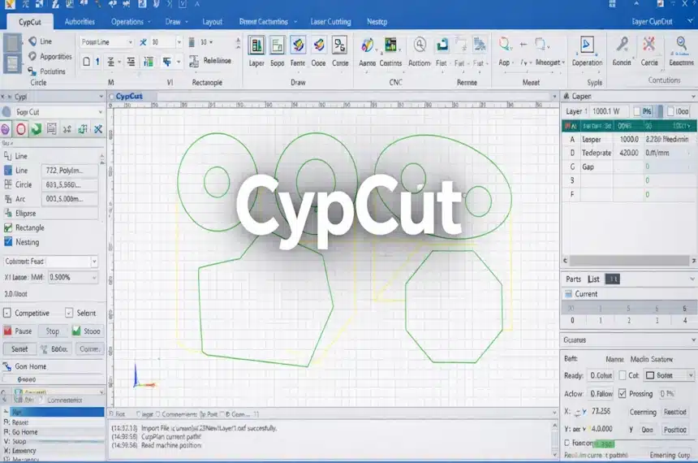Click the Cercle ribbon icon

pos(649,45)
